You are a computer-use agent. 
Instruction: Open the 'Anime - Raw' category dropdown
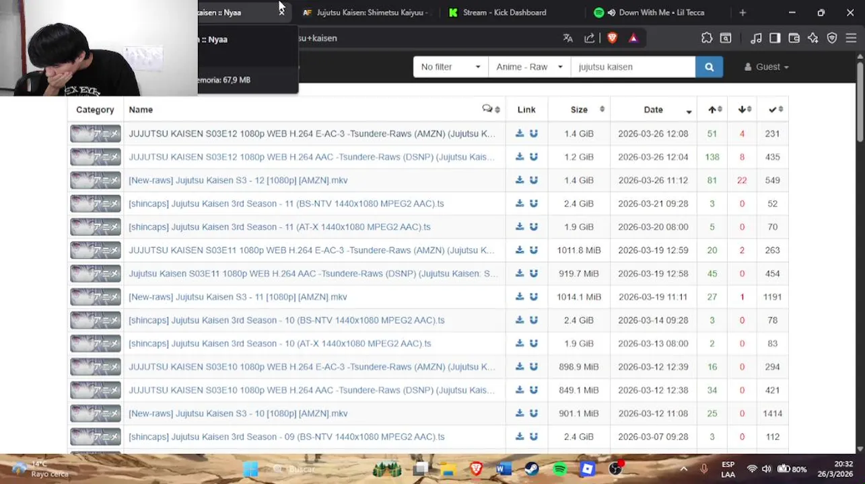pos(529,67)
